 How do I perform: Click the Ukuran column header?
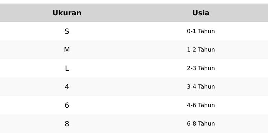pos(67,13)
